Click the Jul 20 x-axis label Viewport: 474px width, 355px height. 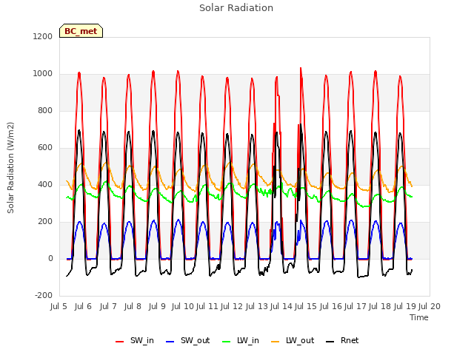pos(430,306)
